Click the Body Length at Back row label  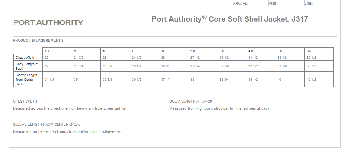coord(27,66)
